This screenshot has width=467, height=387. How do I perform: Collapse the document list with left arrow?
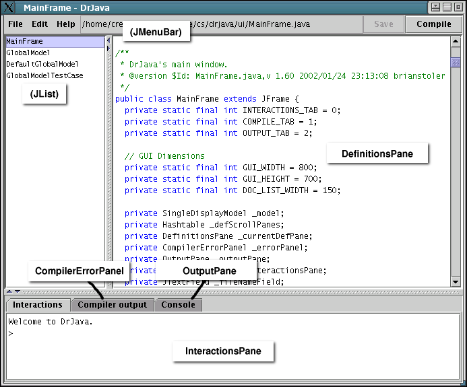(x=108, y=40)
